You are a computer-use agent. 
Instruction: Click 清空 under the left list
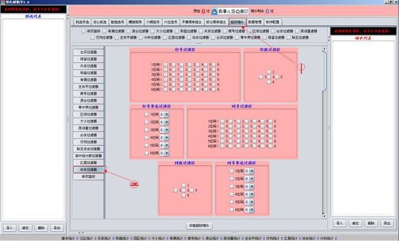tap(25, 228)
